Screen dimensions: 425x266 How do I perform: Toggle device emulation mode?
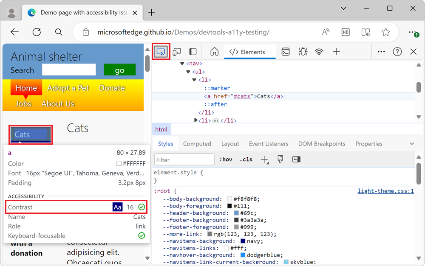177,51
